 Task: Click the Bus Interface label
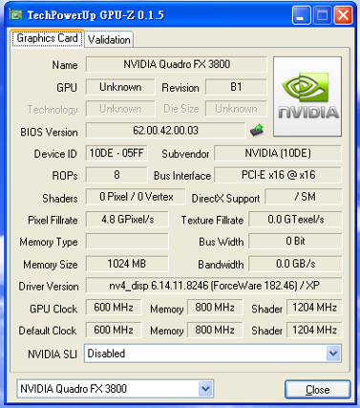point(182,176)
